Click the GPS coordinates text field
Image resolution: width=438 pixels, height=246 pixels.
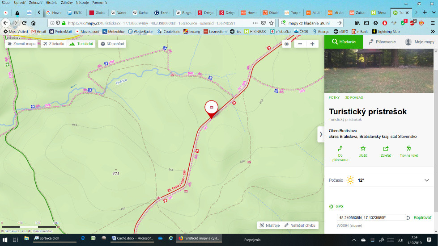370,218
